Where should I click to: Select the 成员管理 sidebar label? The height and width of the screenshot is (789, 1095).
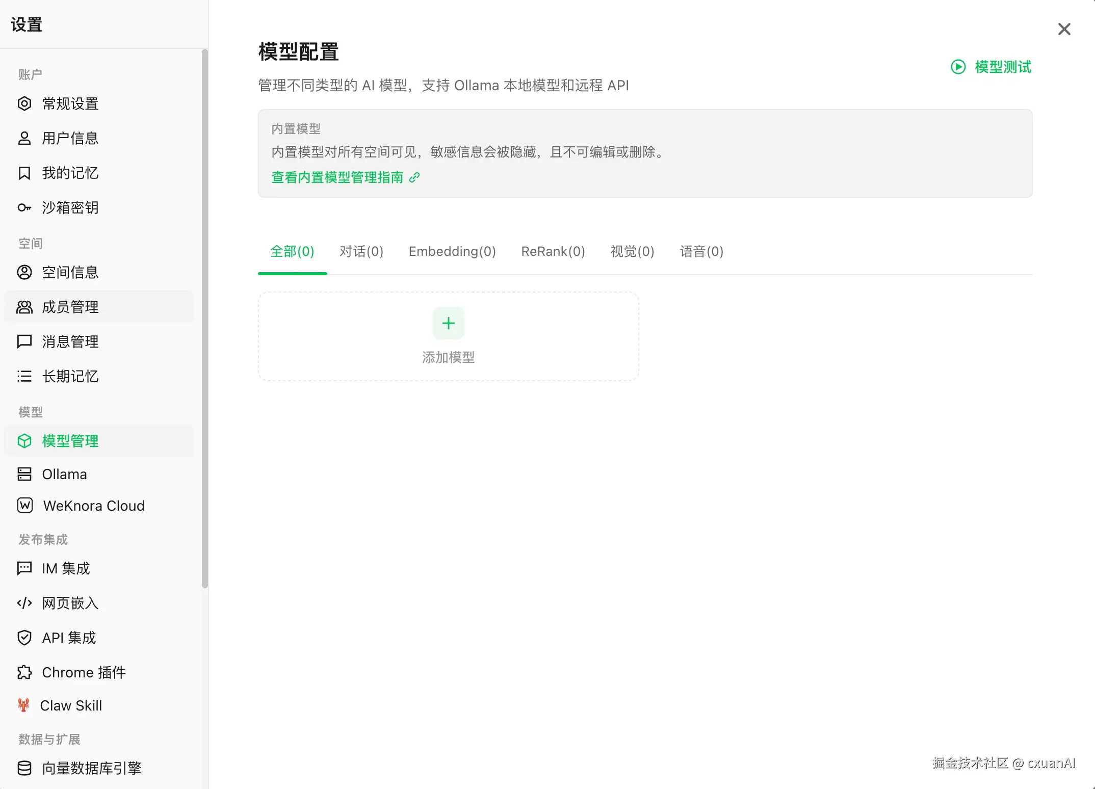click(x=70, y=307)
